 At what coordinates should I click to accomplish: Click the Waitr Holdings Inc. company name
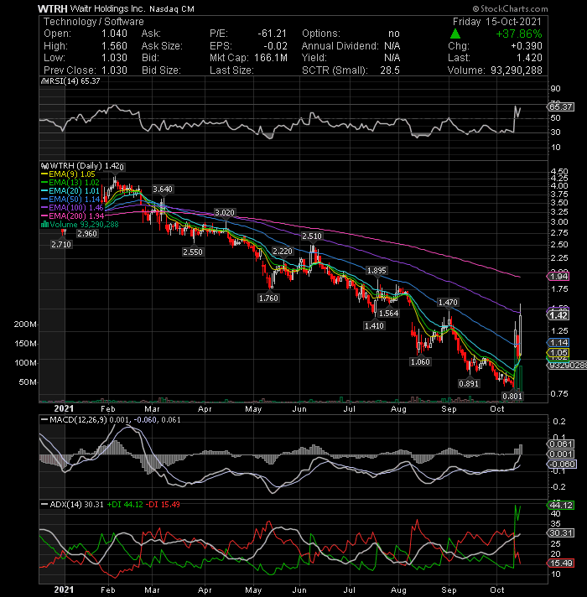107,8
